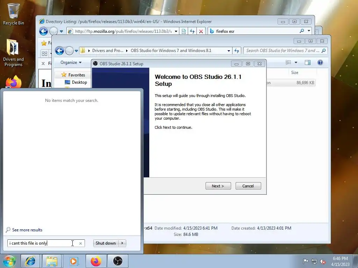
Task: Open Windows Media Player from taskbar
Action: 73,261
